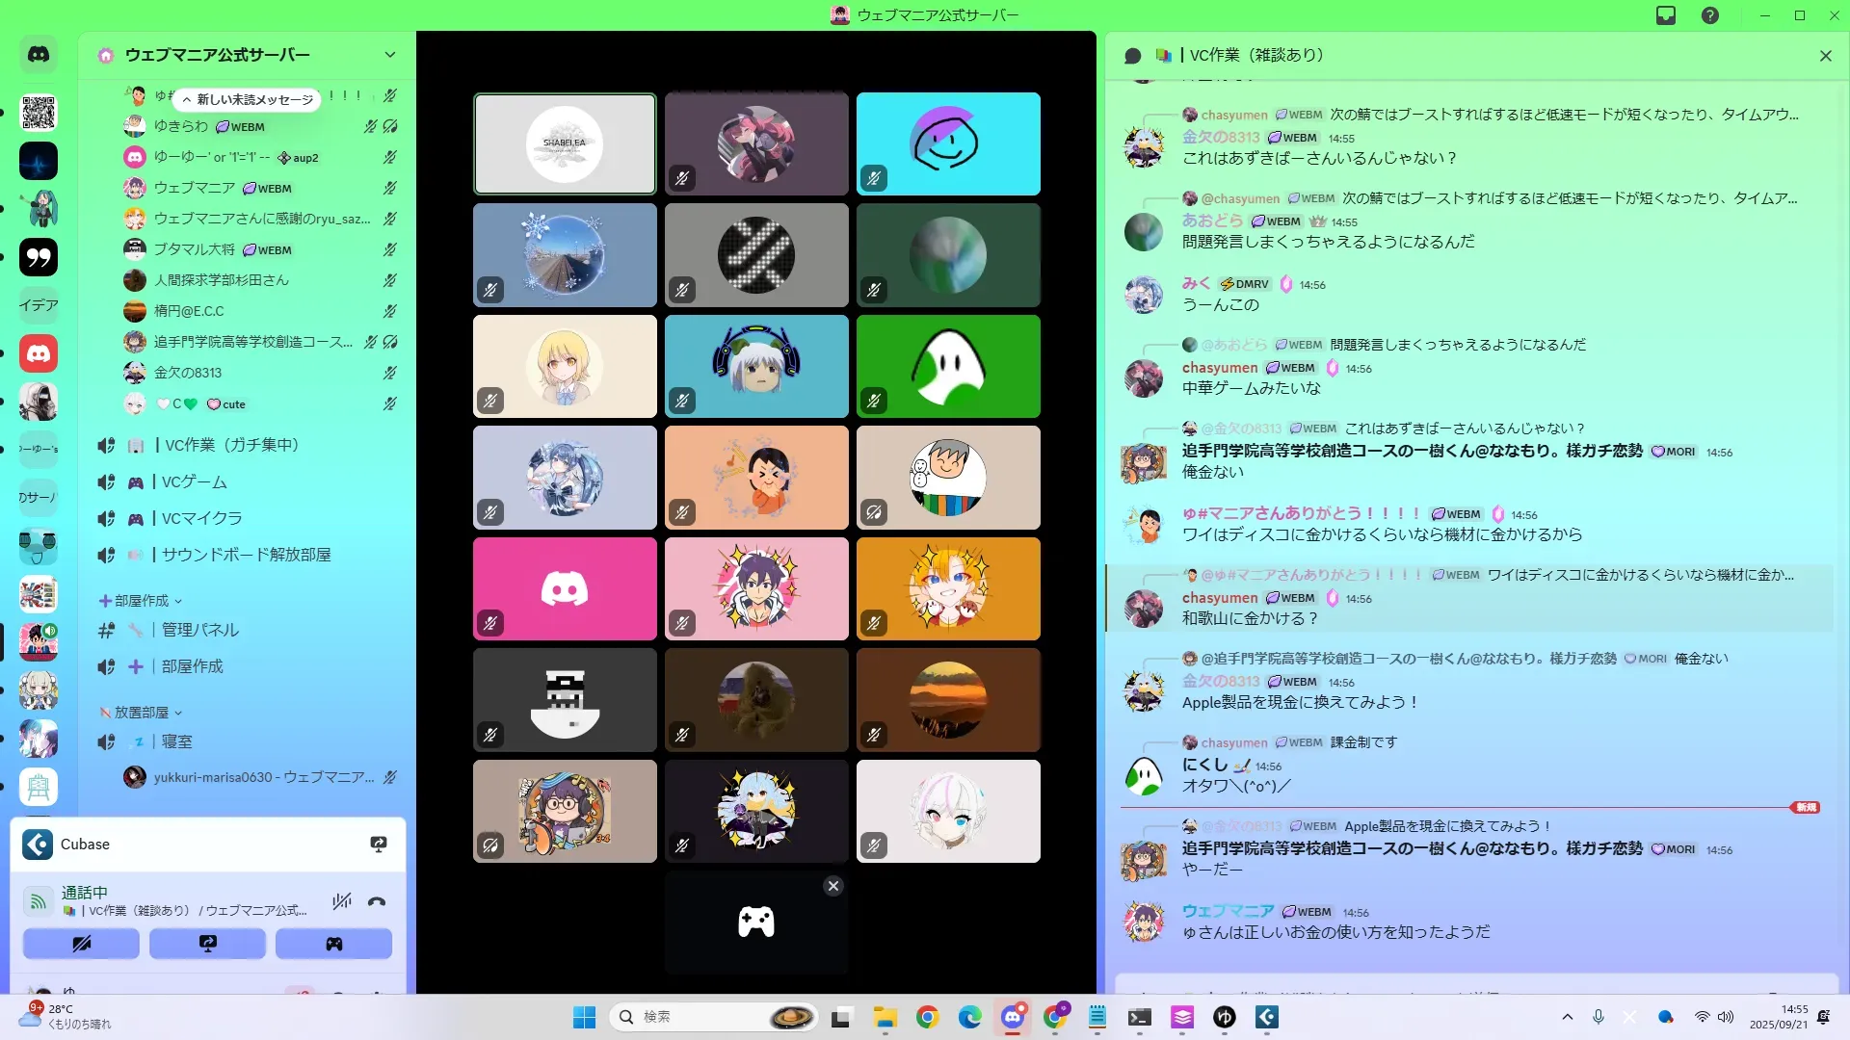The height and width of the screenshot is (1040, 1850).
Task: Collapse the 放置部屋 category
Action: click(x=141, y=713)
